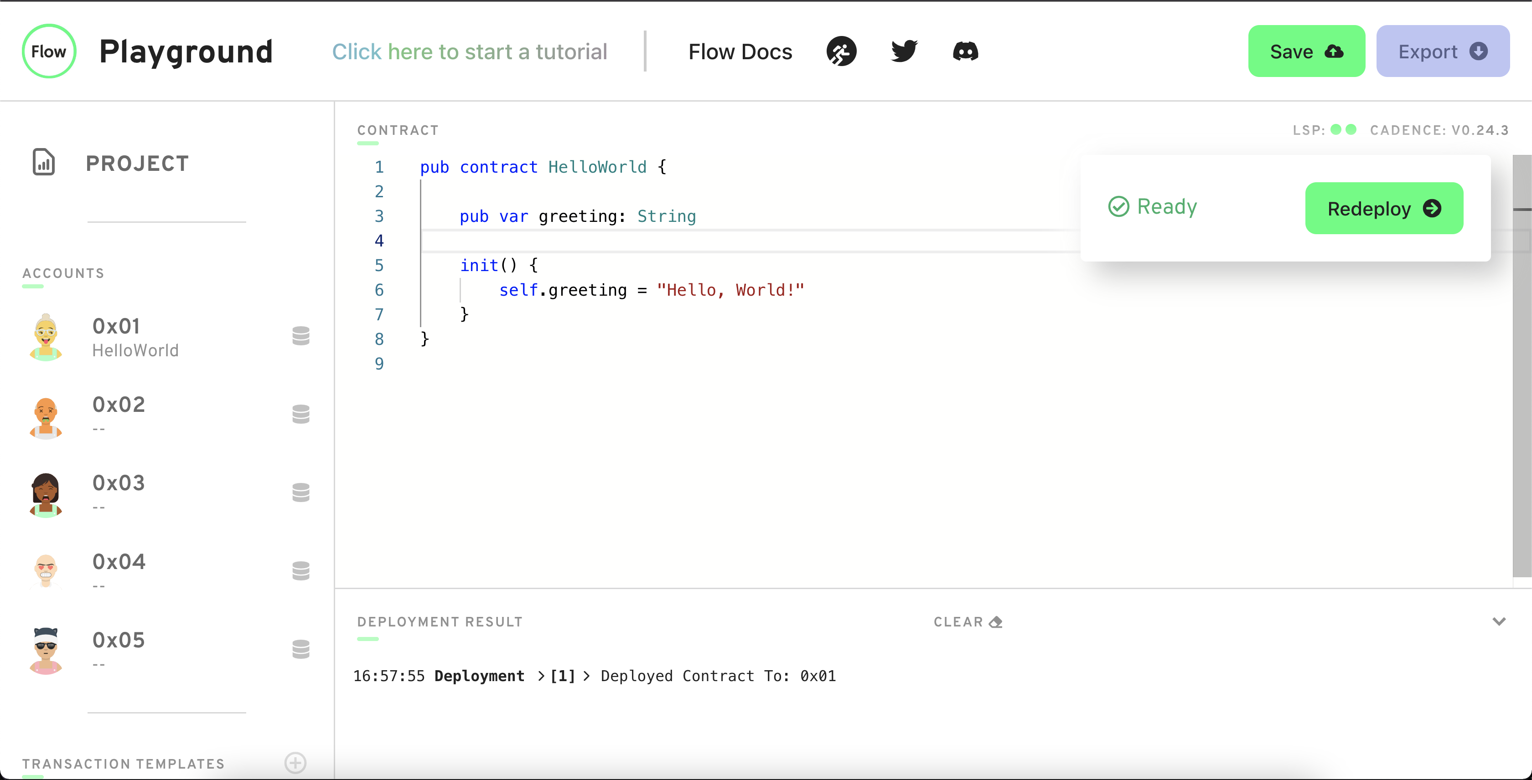
Task: Click the editor vertical scrollbar
Action: coord(1522,365)
